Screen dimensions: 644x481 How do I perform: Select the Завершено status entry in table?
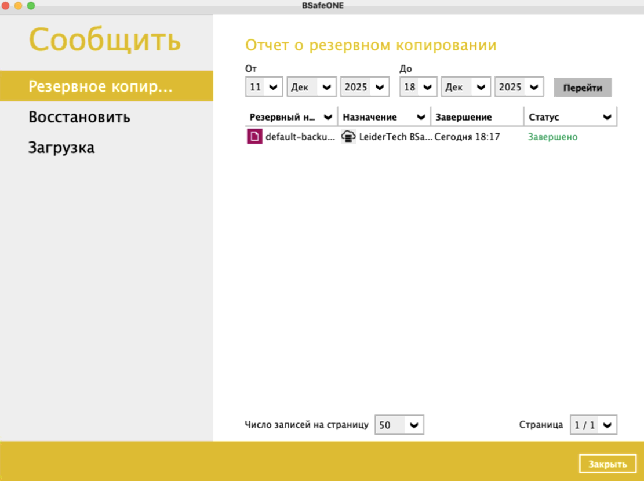[x=552, y=137]
